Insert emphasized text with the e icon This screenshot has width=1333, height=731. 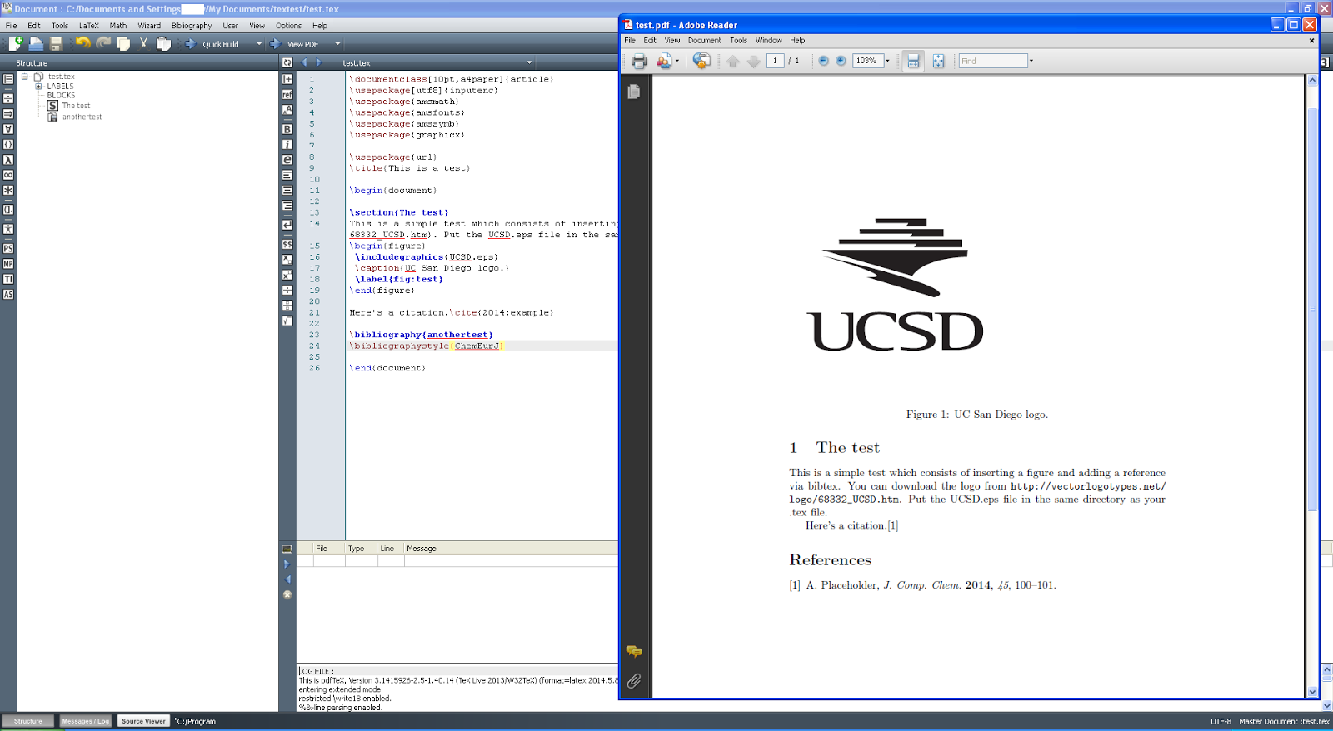point(287,159)
